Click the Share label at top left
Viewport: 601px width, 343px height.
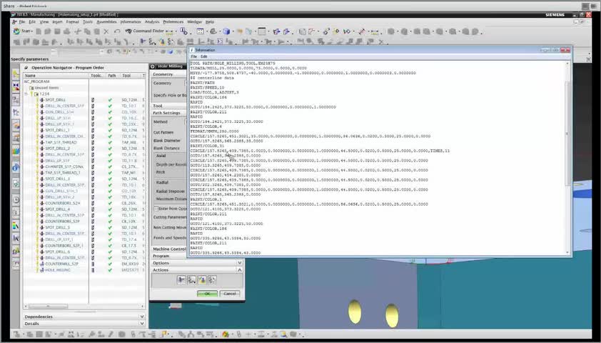pos(9,6)
